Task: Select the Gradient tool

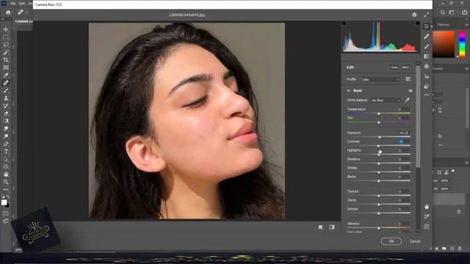Action: (x=6, y=121)
